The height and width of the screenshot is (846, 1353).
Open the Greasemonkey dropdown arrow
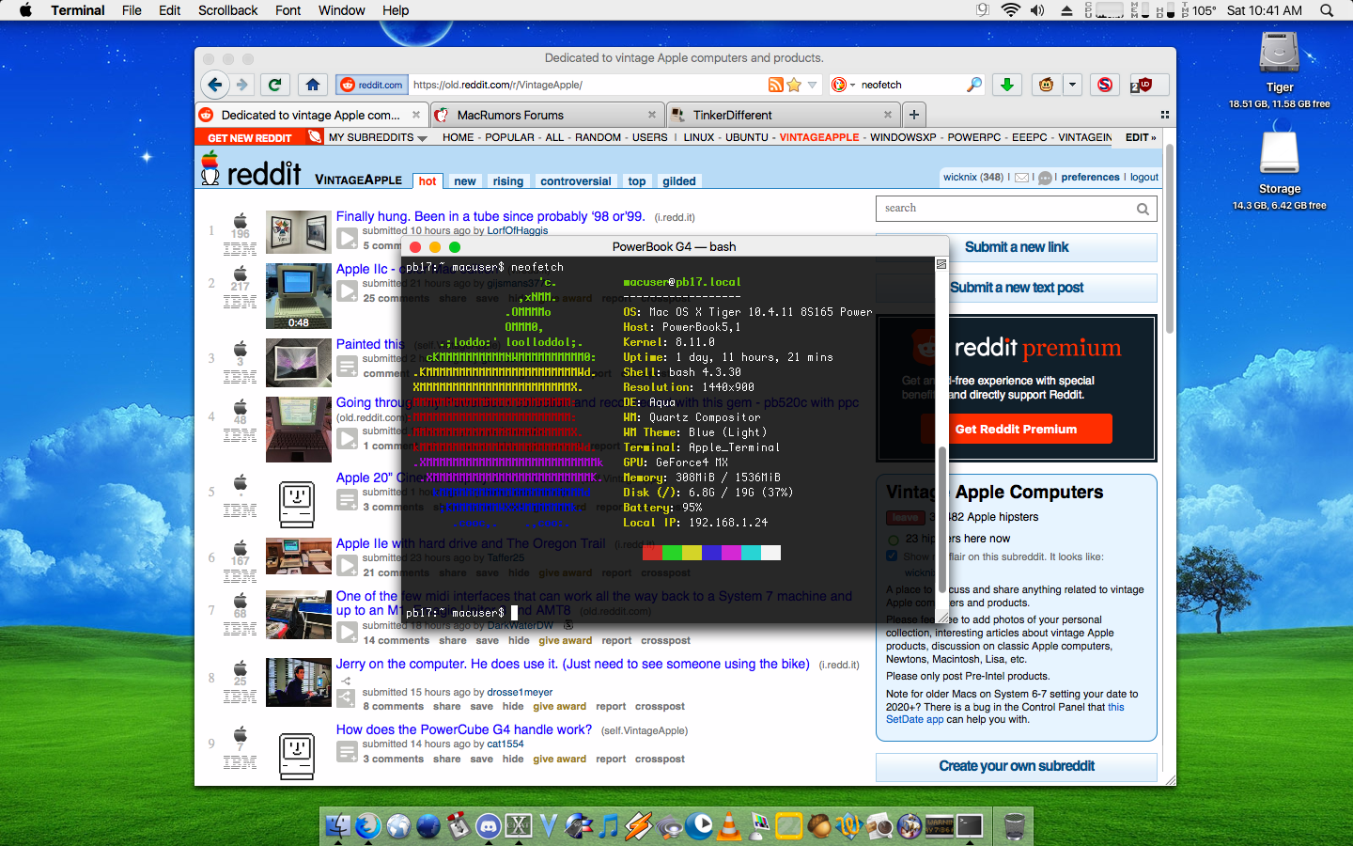1072,85
